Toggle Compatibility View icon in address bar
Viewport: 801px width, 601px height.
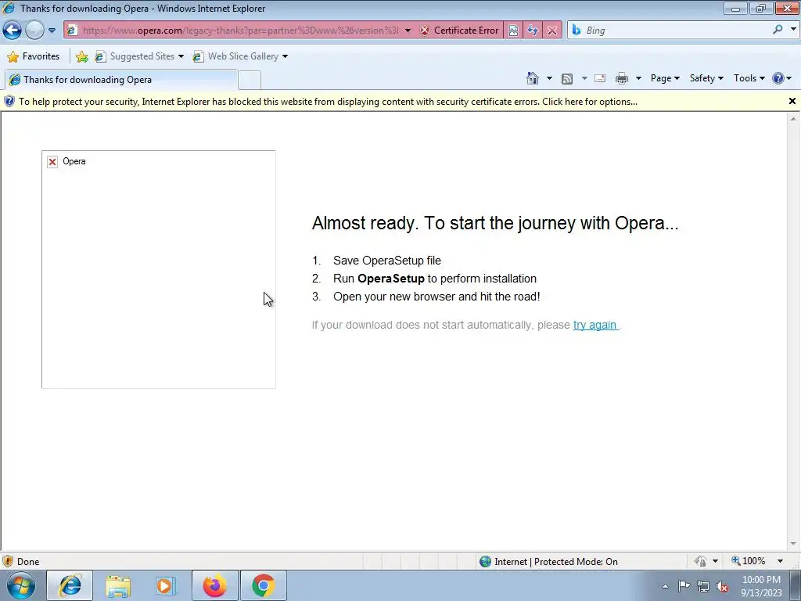pyautogui.click(x=513, y=31)
